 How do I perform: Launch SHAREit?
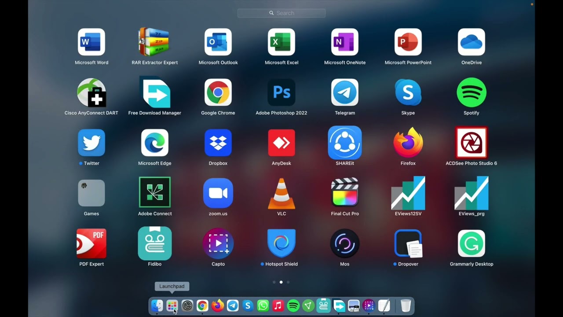click(345, 143)
